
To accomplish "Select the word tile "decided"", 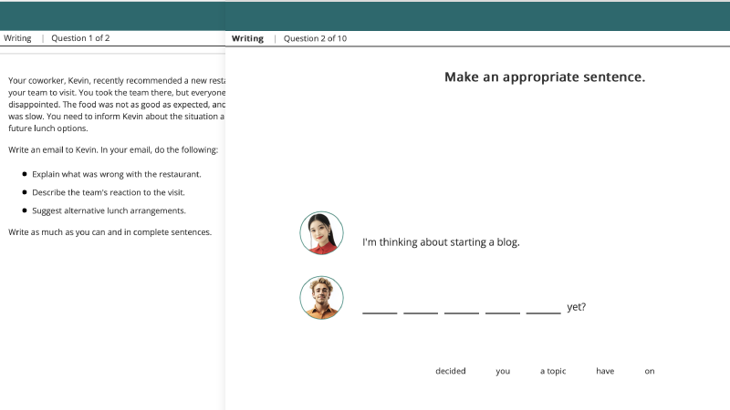I will click(x=451, y=371).
